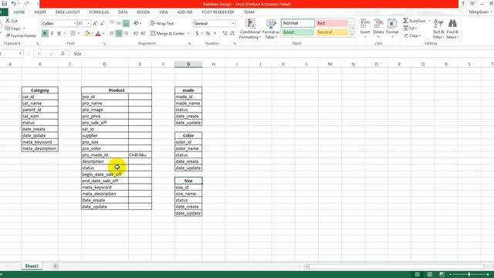
Task: Toggle Align Left
Action: 112,33
